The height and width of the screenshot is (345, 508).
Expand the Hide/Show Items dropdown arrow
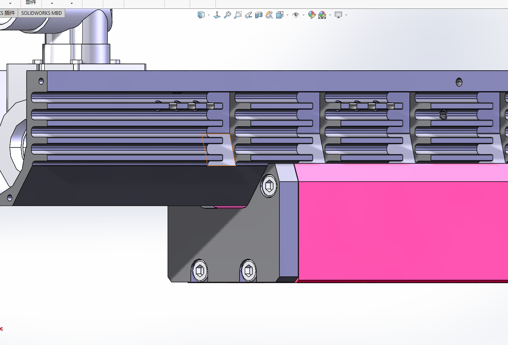pyautogui.click(x=303, y=15)
